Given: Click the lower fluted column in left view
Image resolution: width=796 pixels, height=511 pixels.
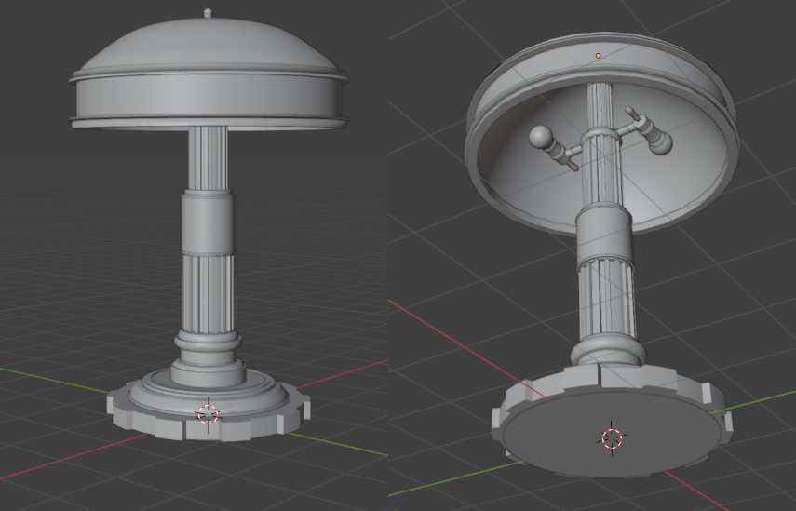Looking at the screenshot, I should click(x=207, y=291).
